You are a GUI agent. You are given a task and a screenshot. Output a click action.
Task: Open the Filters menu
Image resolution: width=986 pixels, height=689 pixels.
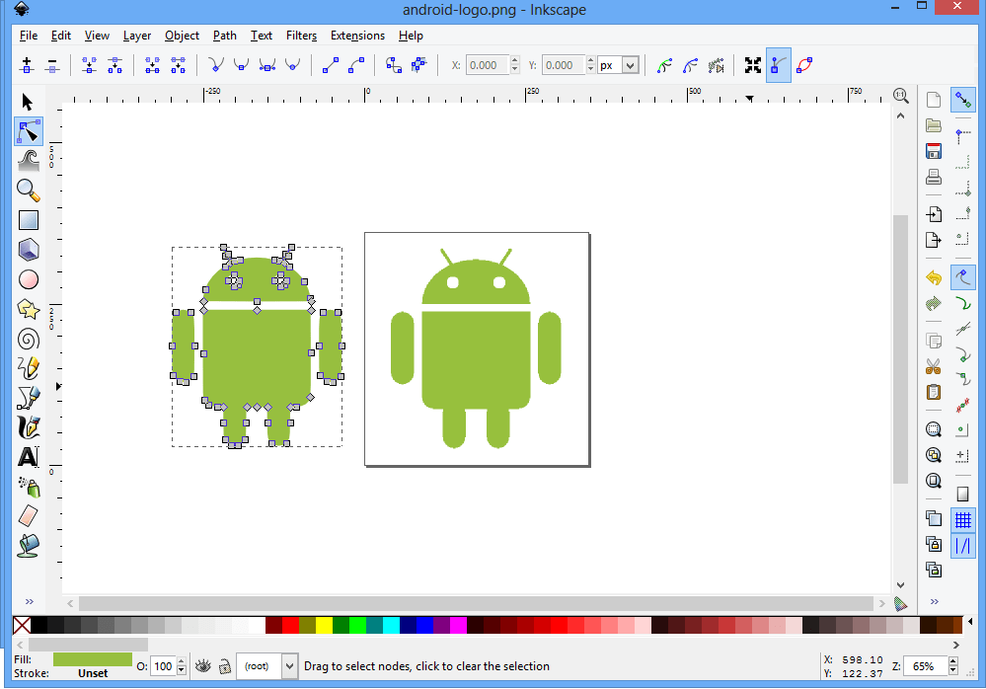[301, 36]
